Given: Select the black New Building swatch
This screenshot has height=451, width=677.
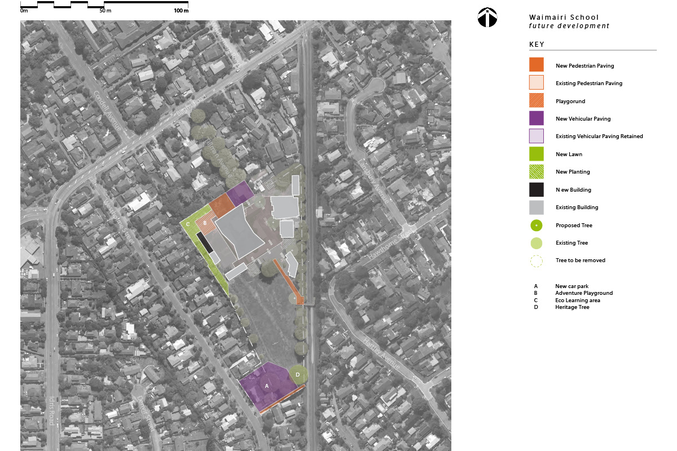Looking at the screenshot, I should pos(537,189).
